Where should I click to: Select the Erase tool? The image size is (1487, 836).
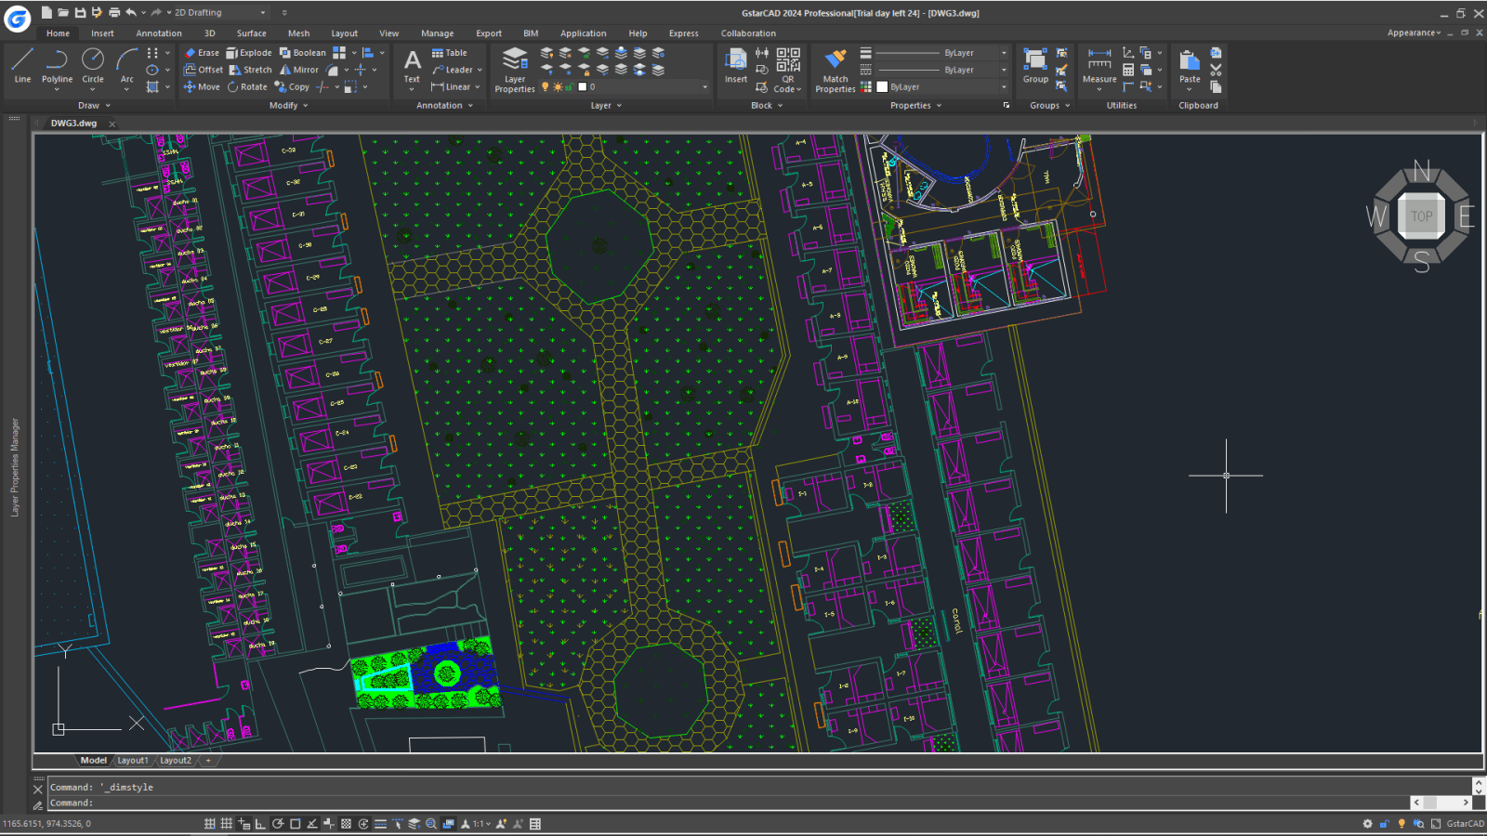[202, 52]
